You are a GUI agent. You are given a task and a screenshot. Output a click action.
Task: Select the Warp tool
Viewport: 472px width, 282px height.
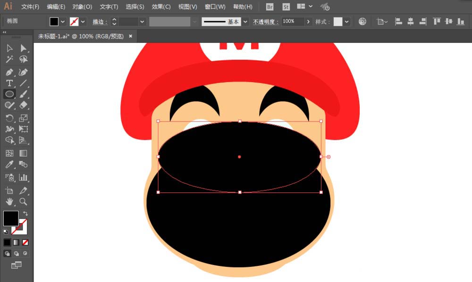coord(9,129)
